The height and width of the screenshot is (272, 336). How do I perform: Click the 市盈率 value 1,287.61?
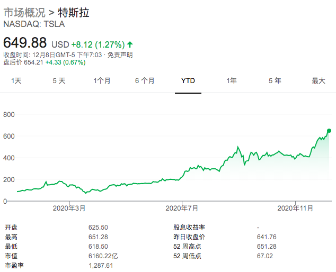point(101,266)
